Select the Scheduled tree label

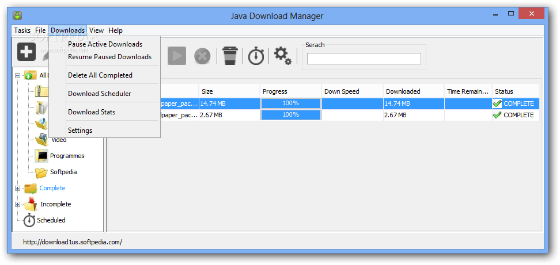tap(51, 220)
